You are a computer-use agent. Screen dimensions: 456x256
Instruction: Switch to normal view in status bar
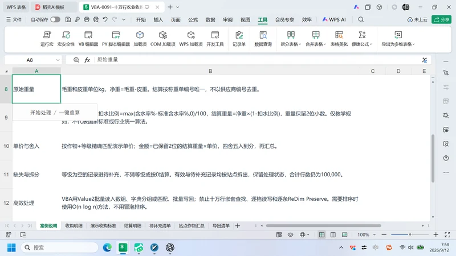pyautogui.click(x=321, y=234)
